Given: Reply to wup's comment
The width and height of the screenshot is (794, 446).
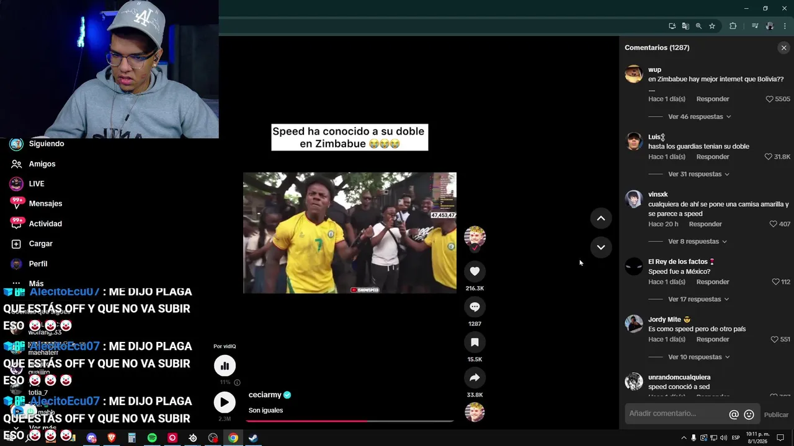Looking at the screenshot, I should point(712,99).
